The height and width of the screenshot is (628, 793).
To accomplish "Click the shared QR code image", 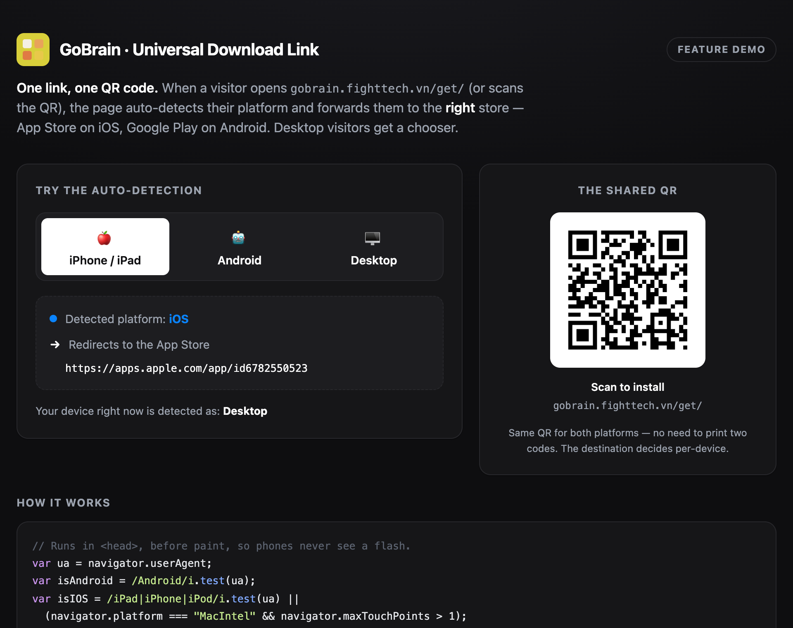I will [x=628, y=290].
